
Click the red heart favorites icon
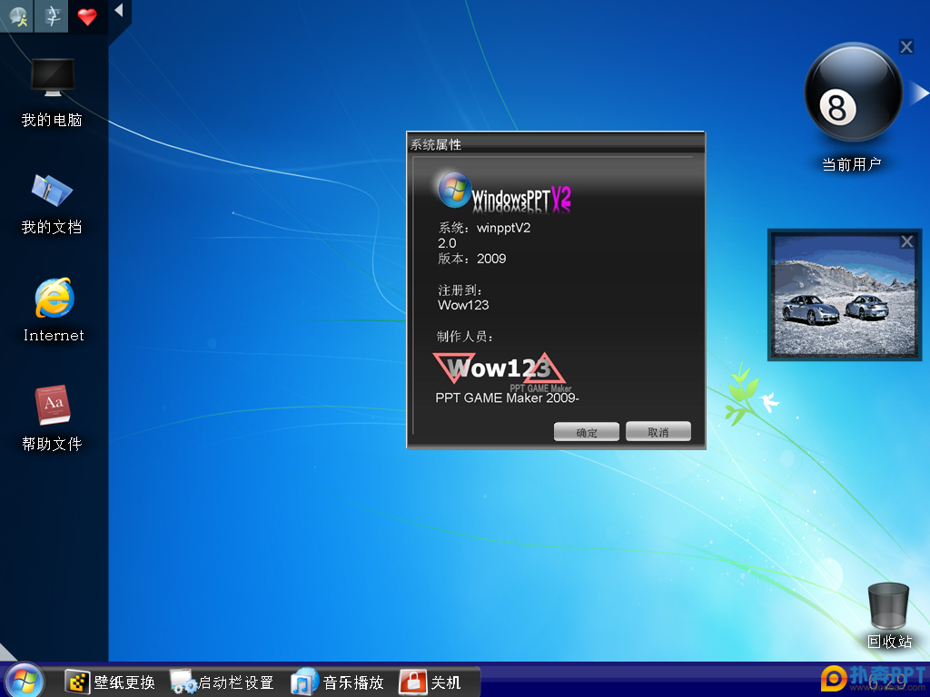click(x=86, y=16)
